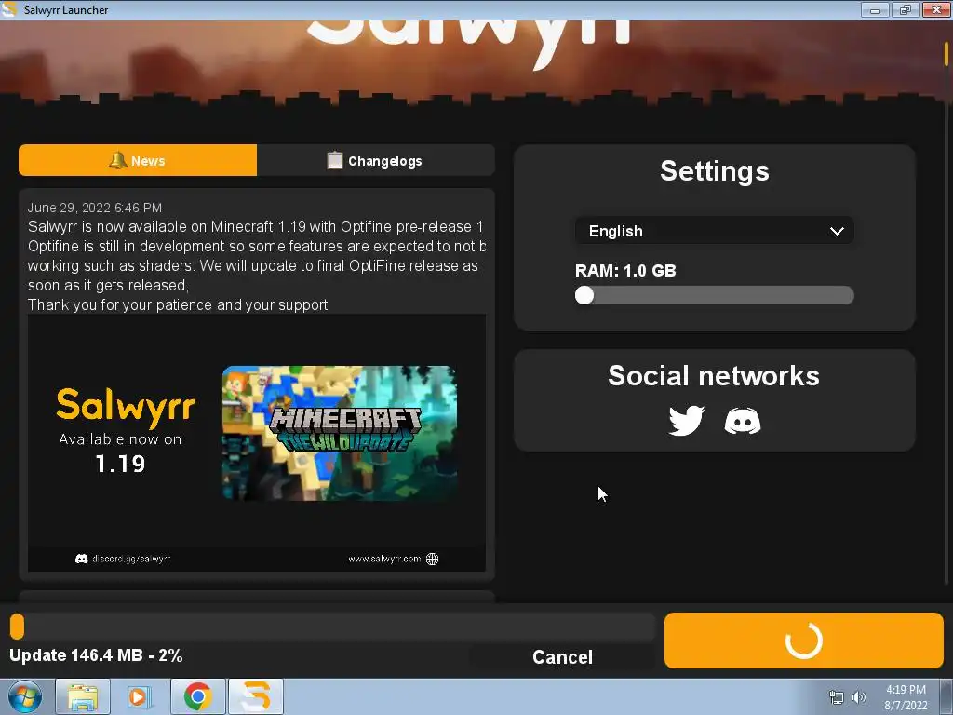Click the 'Update 146.4 MB - 2%' status text

point(96,655)
